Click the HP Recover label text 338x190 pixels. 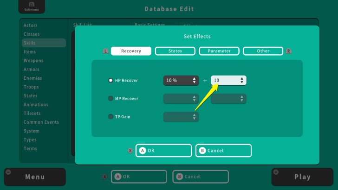(x=126, y=81)
